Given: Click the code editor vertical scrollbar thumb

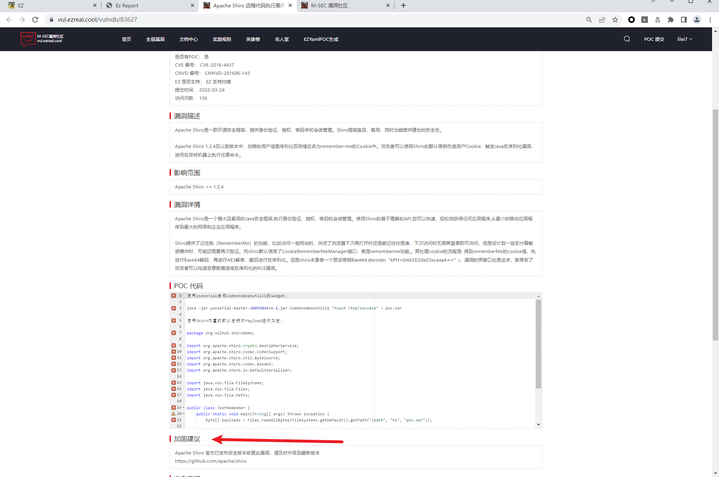Looking at the screenshot, I should [538, 343].
